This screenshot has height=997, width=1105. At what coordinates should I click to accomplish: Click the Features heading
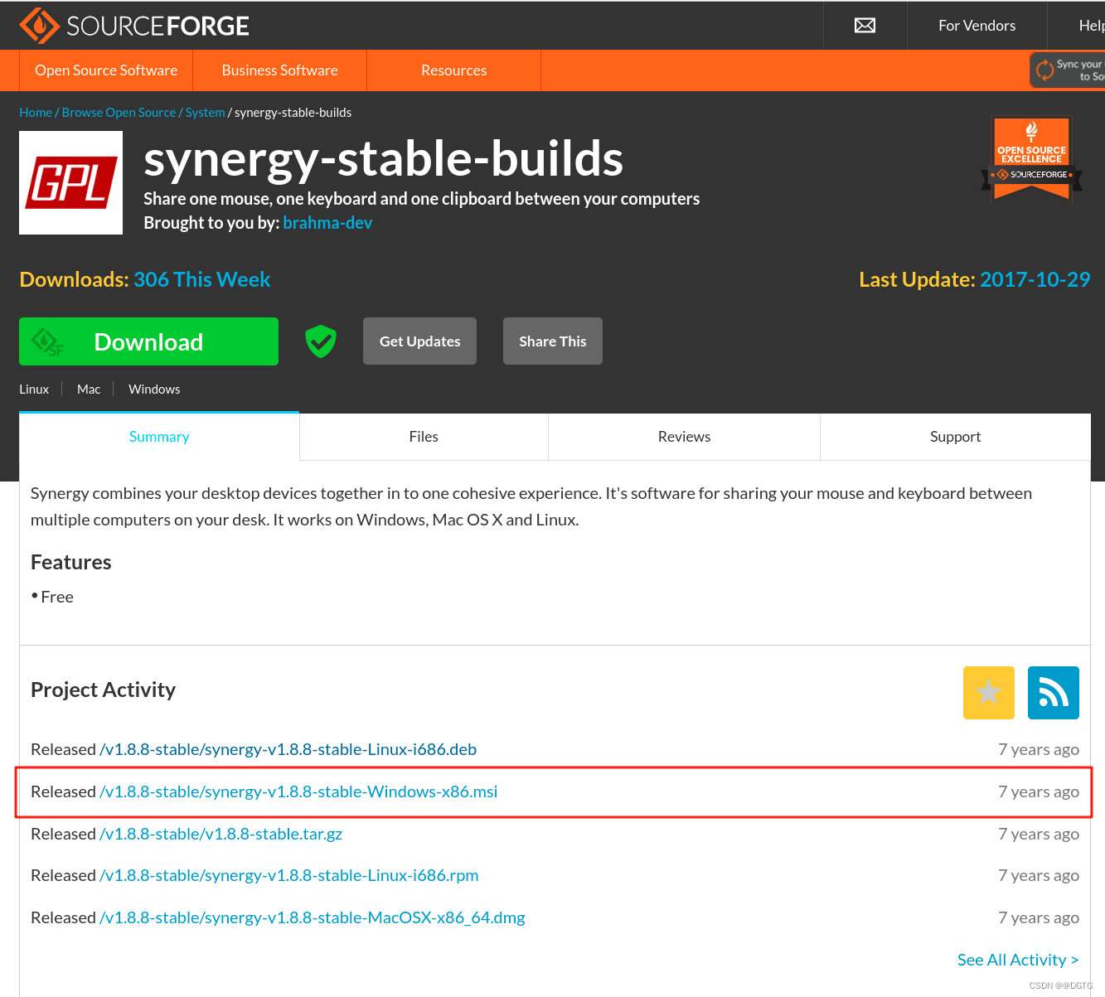pyautogui.click(x=70, y=562)
